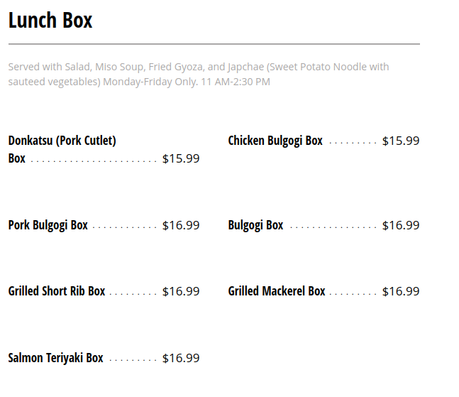Open the Chicken Bulgogi Box item
This screenshot has height=397, width=459.
pyautogui.click(x=275, y=141)
